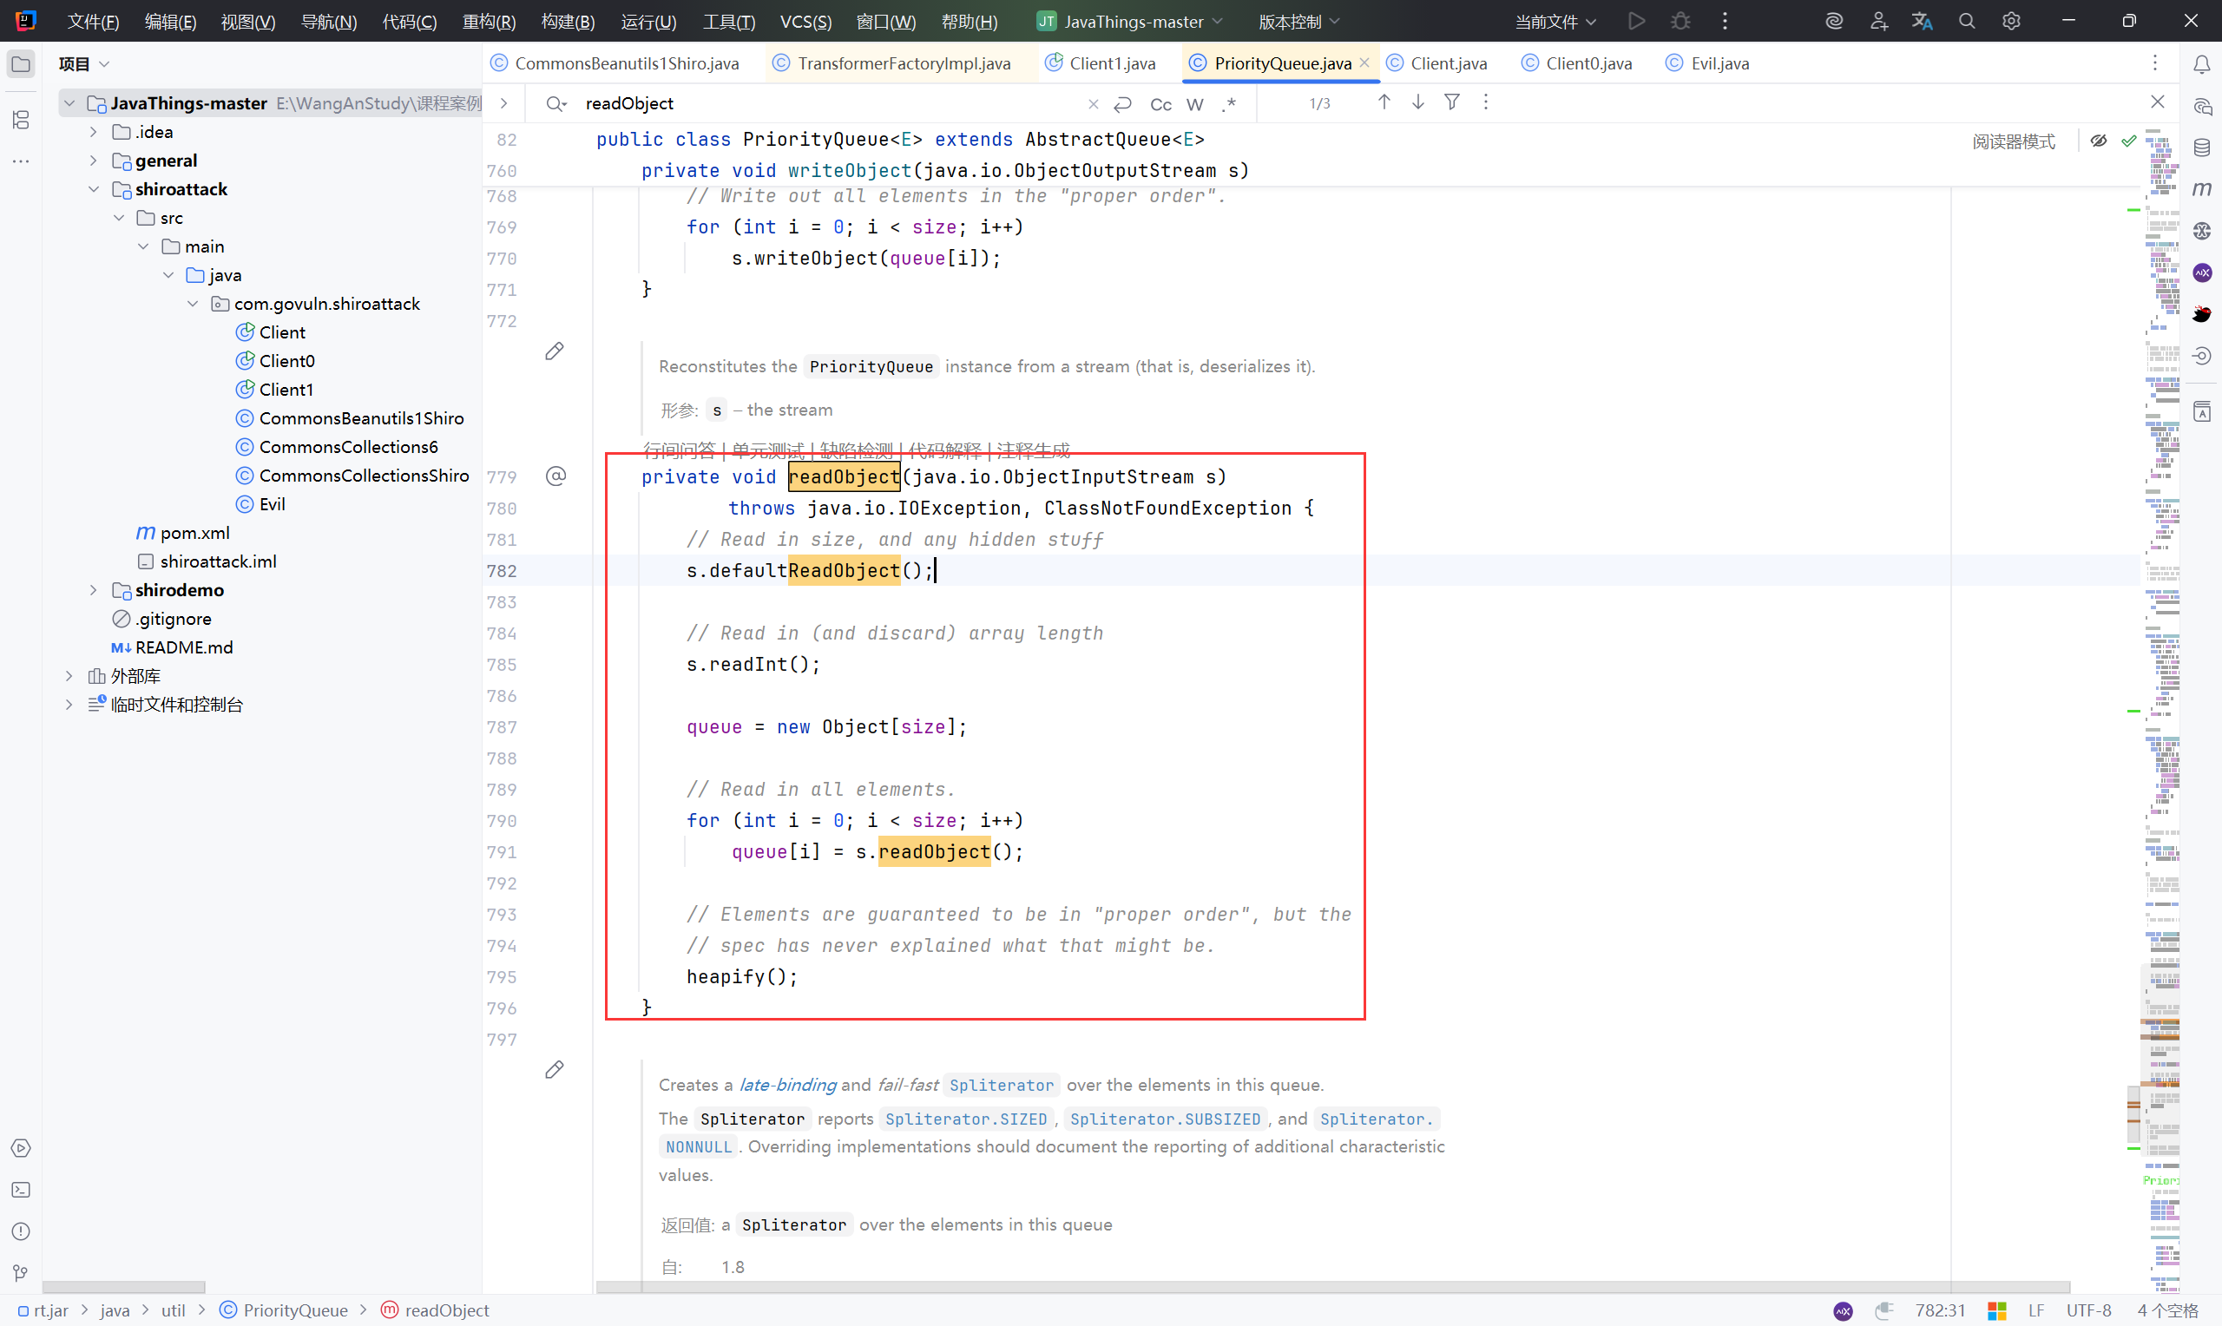Open the IDE settings gear icon
The height and width of the screenshot is (1326, 2222).
click(2011, 22)
